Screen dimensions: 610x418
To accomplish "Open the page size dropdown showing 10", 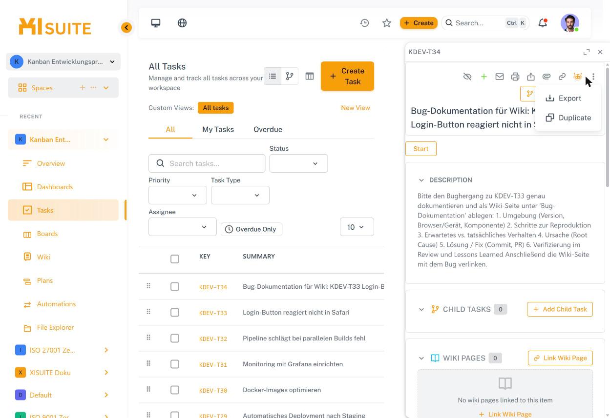I will [357, 227].
